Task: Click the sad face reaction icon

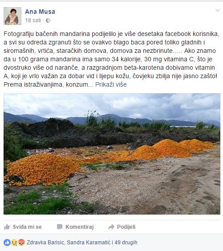Action: [x=14, y=243]
